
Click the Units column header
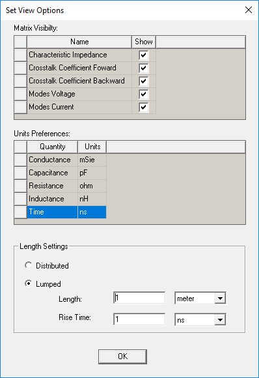coord(92,147)
